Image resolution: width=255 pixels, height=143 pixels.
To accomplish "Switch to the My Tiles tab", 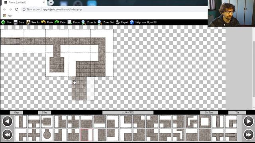I will coord(209,112).
